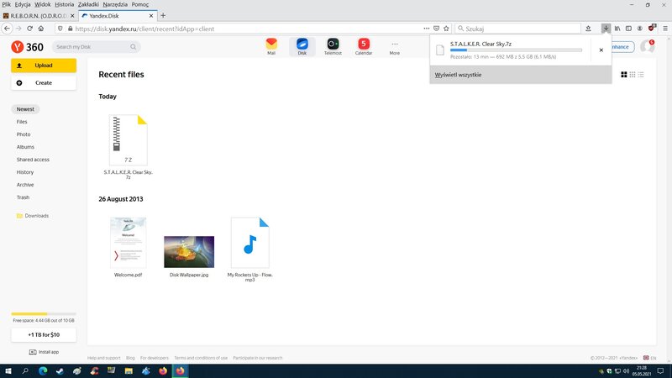Go to Firefox home page icon

(40, 29)
